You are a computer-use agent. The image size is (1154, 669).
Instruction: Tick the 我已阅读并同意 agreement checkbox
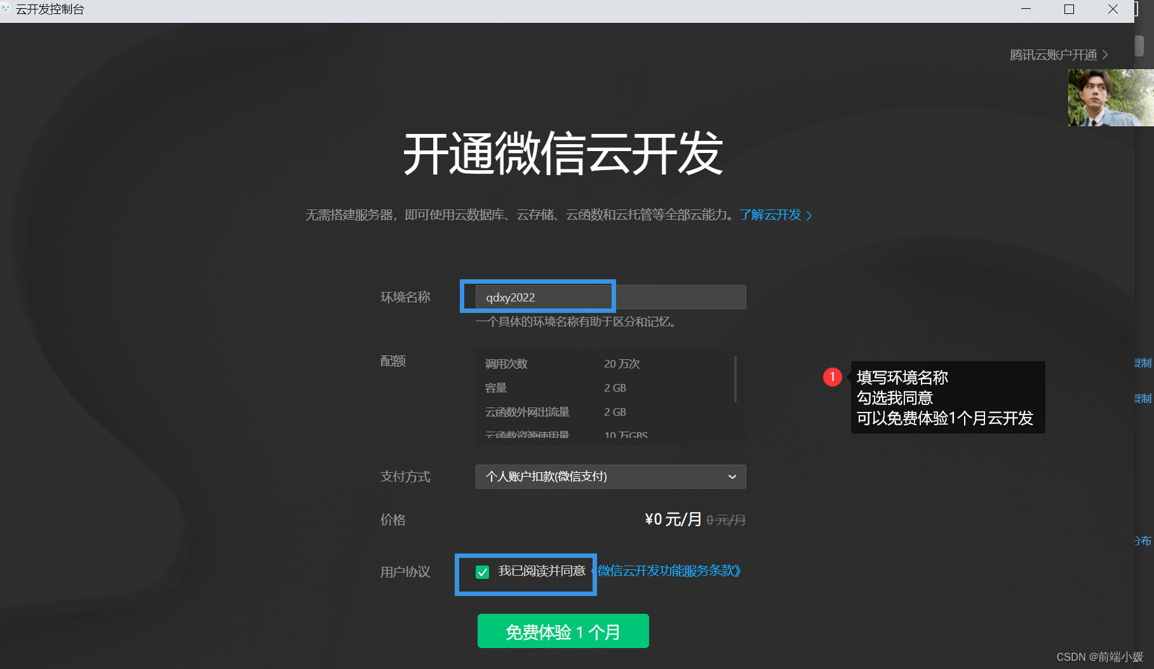coord(483,572)
